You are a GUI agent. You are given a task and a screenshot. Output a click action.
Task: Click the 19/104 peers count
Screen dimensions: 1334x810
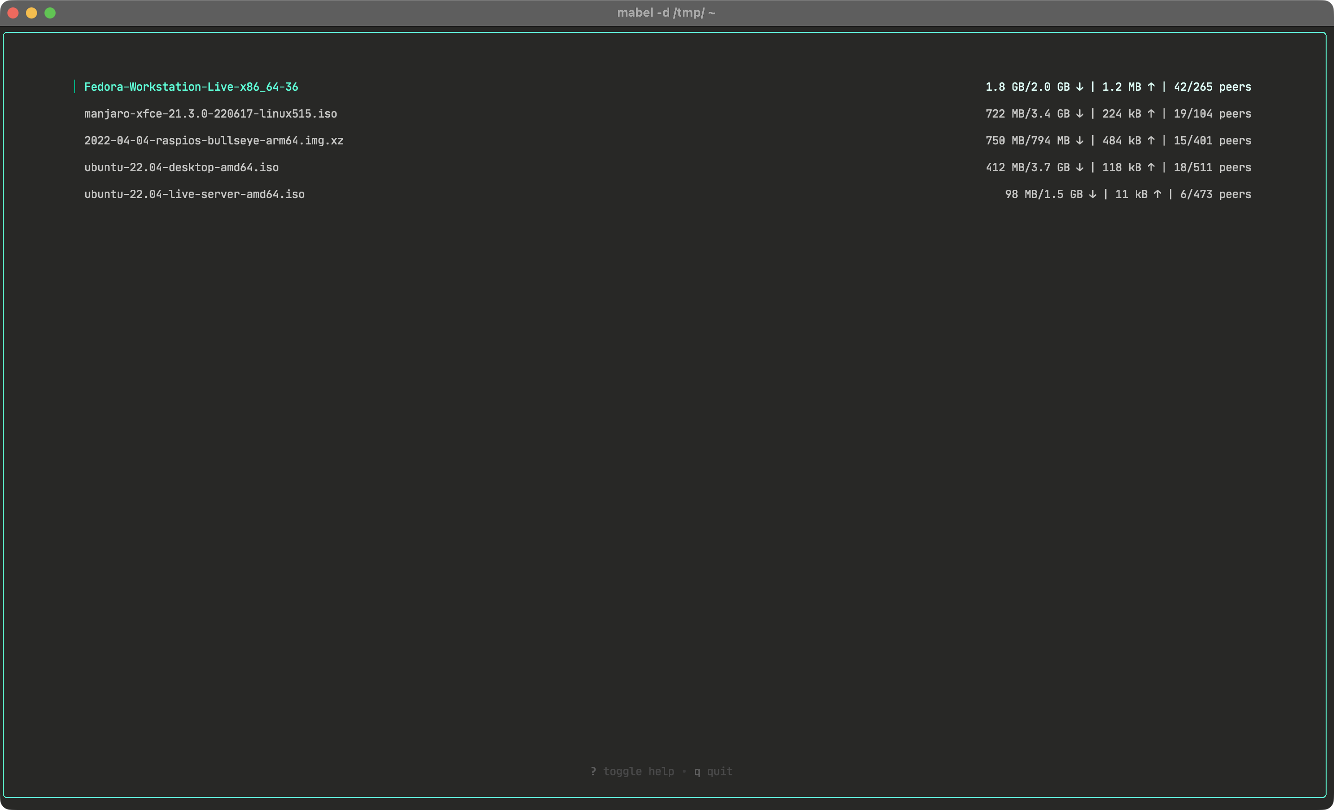coord(1212,113)
